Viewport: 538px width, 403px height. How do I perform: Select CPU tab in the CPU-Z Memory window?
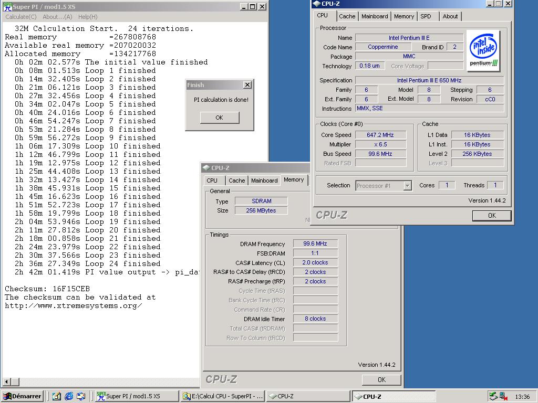tap(212, 181)
